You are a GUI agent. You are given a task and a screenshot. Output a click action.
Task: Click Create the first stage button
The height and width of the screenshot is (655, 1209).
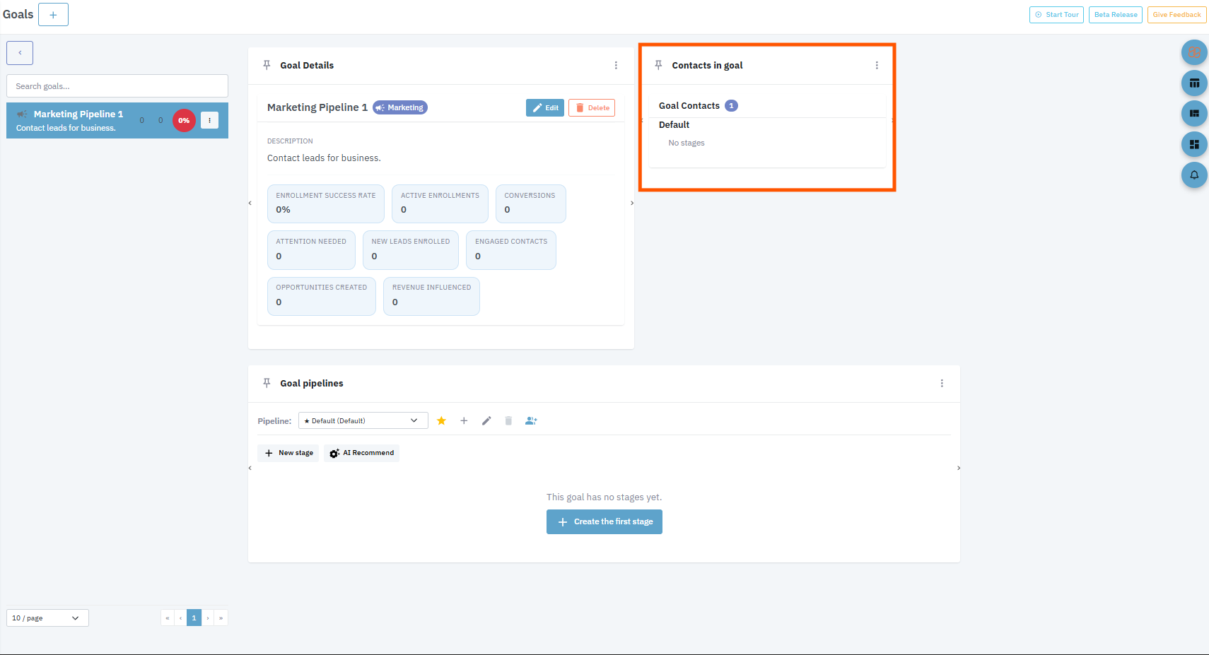(x=604, y=522)
